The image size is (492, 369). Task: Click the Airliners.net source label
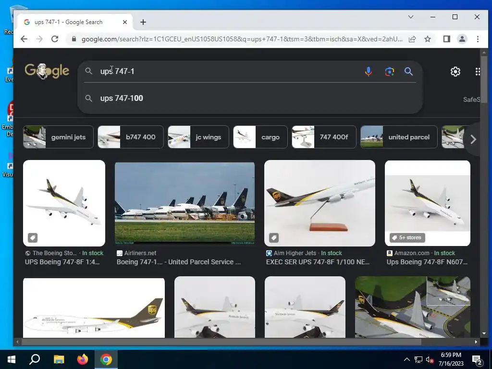tap(136, 253)
